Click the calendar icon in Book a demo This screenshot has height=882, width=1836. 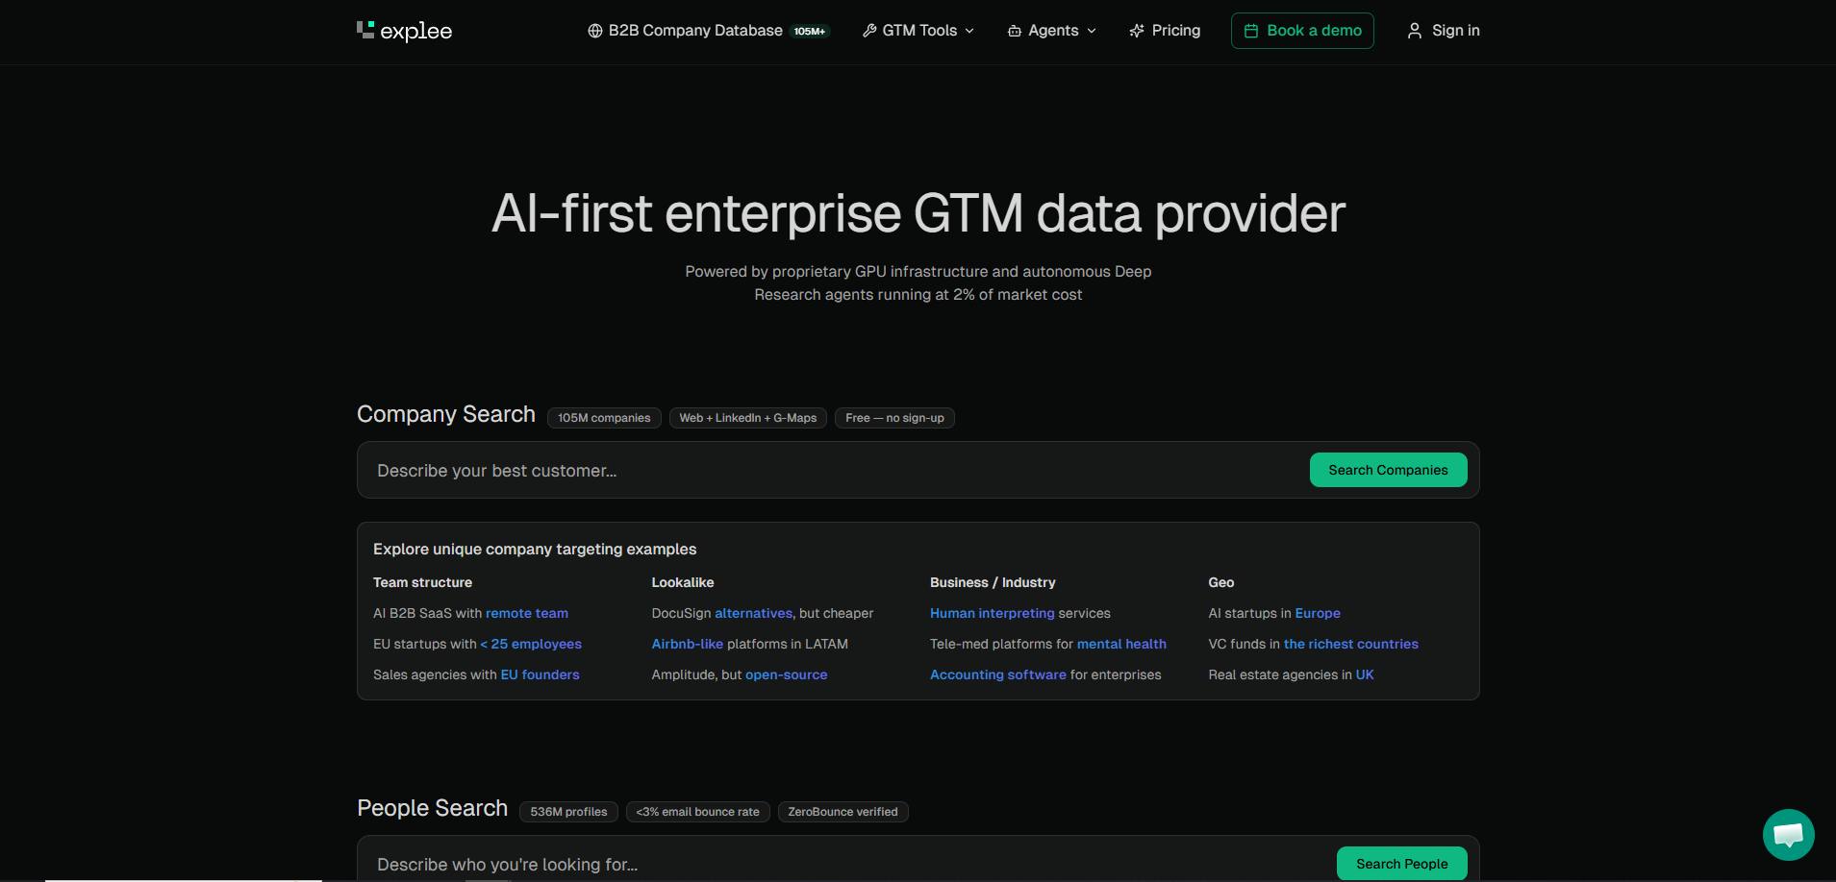pos(1251,31)
